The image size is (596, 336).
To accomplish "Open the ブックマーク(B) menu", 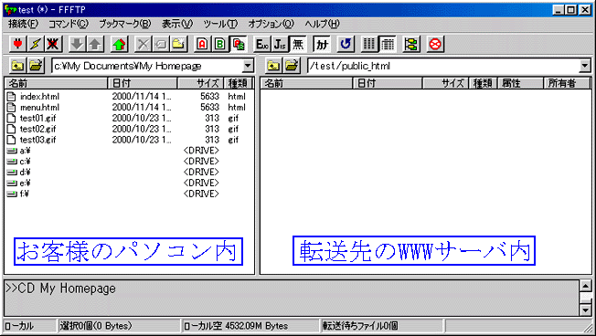I will pyautogui.click(x=124, y=24).
